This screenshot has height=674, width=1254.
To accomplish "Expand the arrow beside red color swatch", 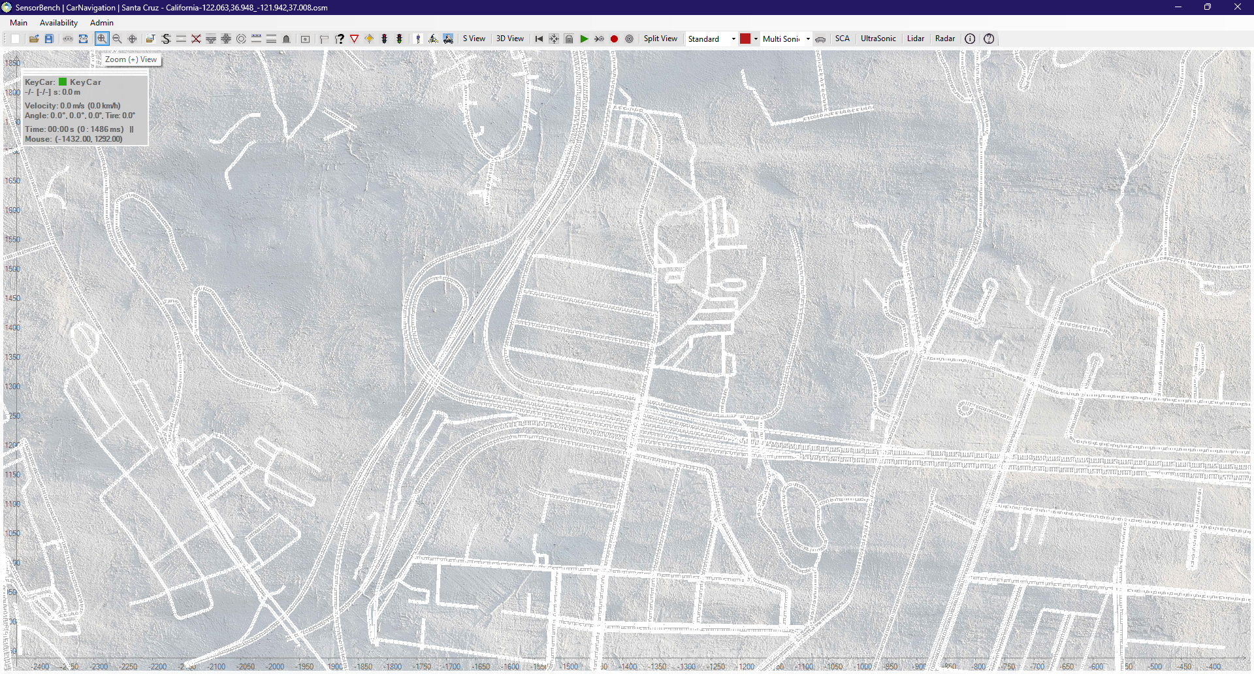I will click(756, 39).
